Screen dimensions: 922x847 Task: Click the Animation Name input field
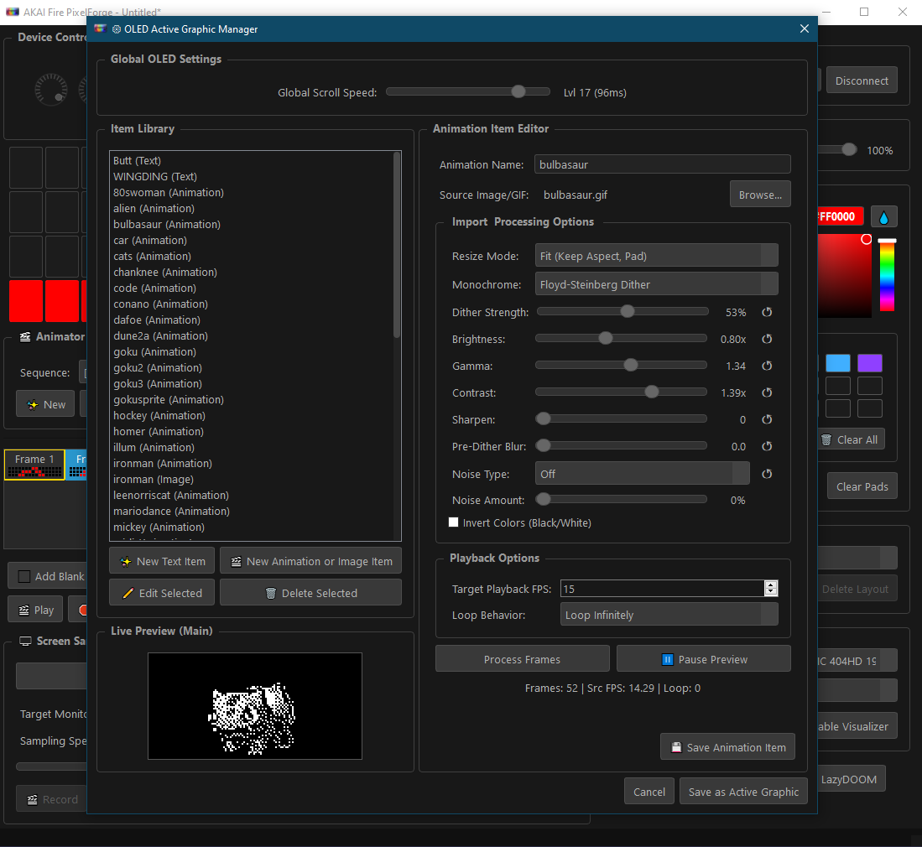pos(662,164)
